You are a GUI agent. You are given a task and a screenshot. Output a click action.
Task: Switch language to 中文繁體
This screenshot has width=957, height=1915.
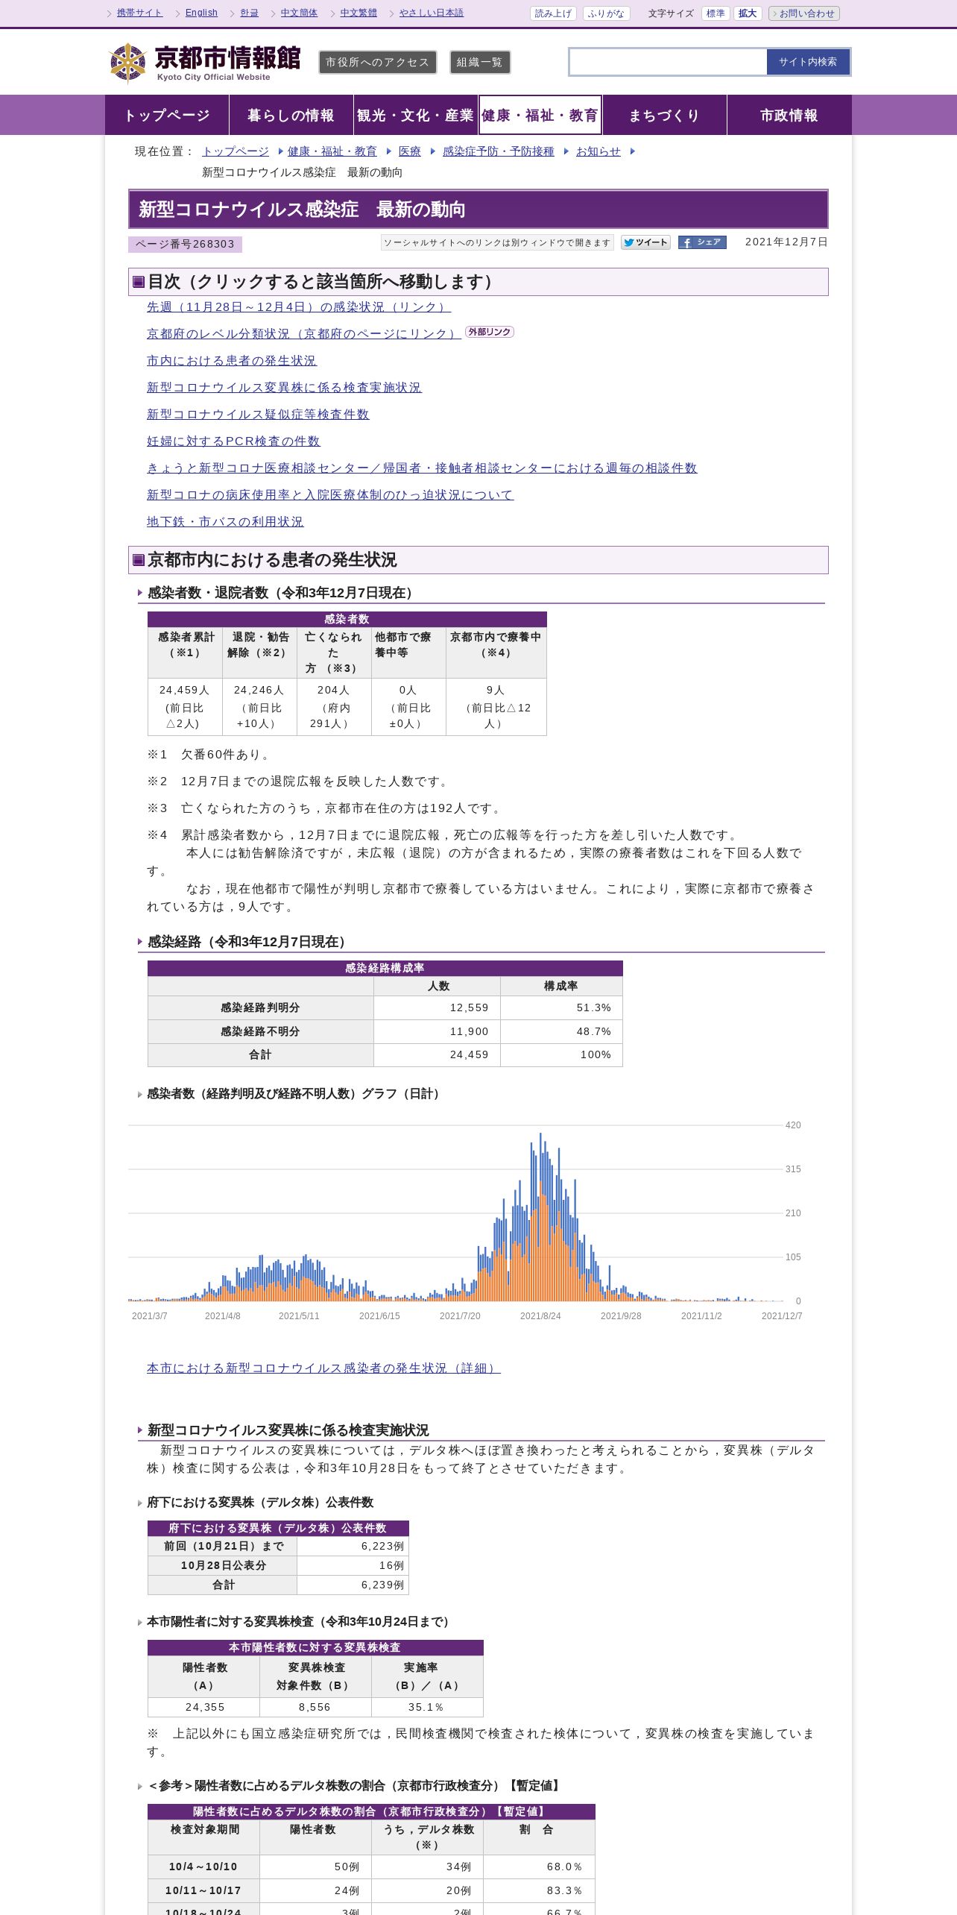[359, 13]
